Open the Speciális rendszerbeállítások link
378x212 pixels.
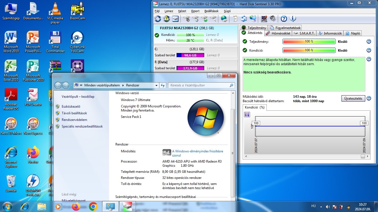tap(82, 126)
